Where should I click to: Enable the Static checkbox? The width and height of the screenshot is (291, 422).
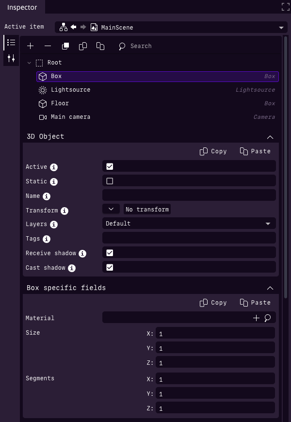coord(110,180)
